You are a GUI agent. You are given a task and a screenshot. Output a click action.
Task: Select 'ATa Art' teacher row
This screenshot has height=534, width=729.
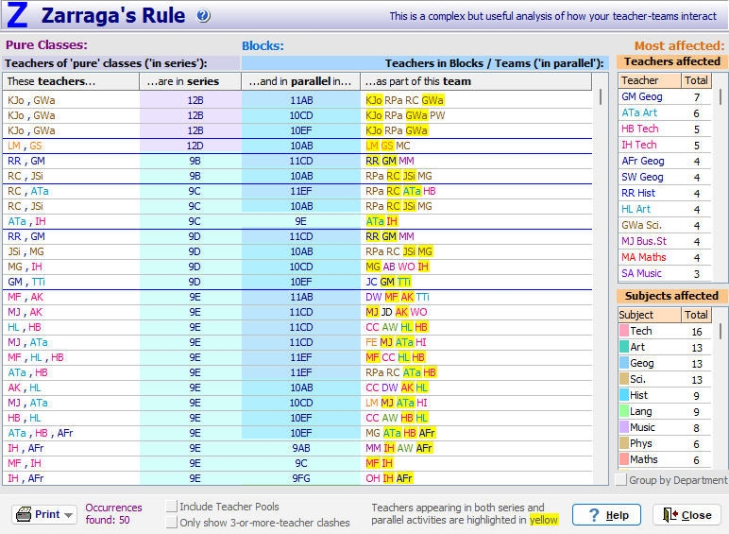click(x=665, y=112)
